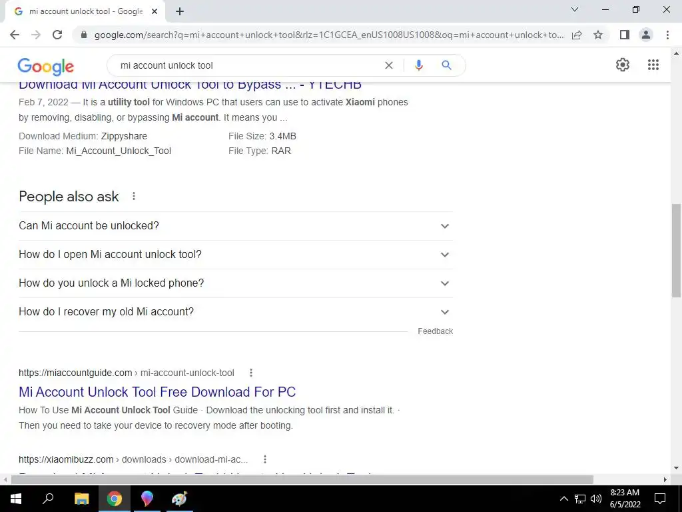Click the browser forward arrow
This screenshot has width=682, height=512.
(x=36, y=35)
